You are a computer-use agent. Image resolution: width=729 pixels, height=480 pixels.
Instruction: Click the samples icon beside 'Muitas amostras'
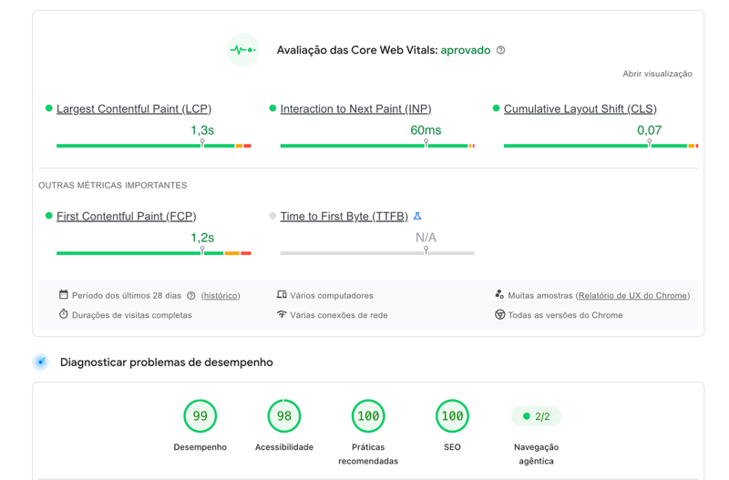pos(499,294)
